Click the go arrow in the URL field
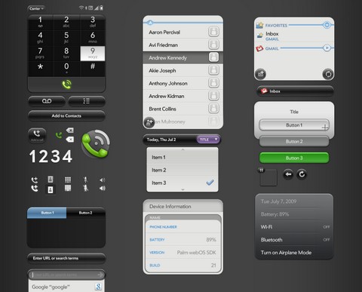Screen dimensions: 362x292 click(x=100, y=275)
